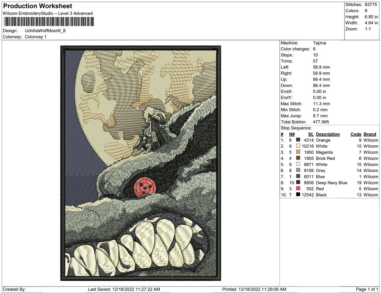The image size is (381, 293).
Task: Click stitch count '10216' in stop 2
Action: (x=308, y=146)
